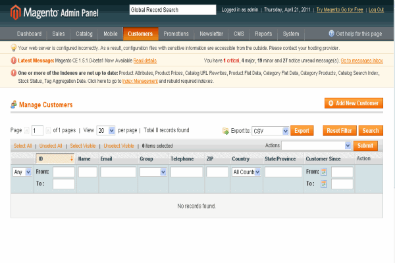Viewport: 395px width, 263px height.
Task: Click the ZIP filter field
Action: [x=217, y=172]
